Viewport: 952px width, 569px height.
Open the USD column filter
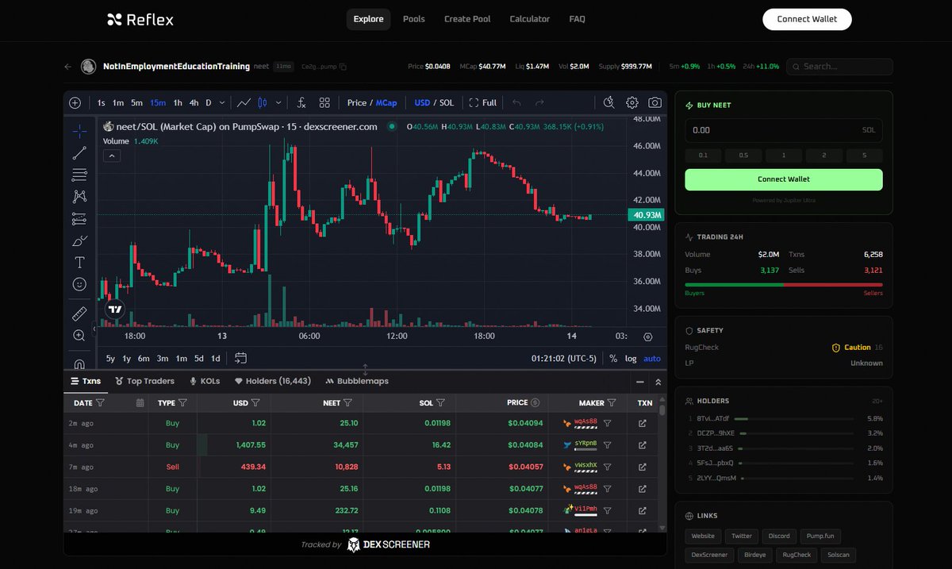pos(255,402)
